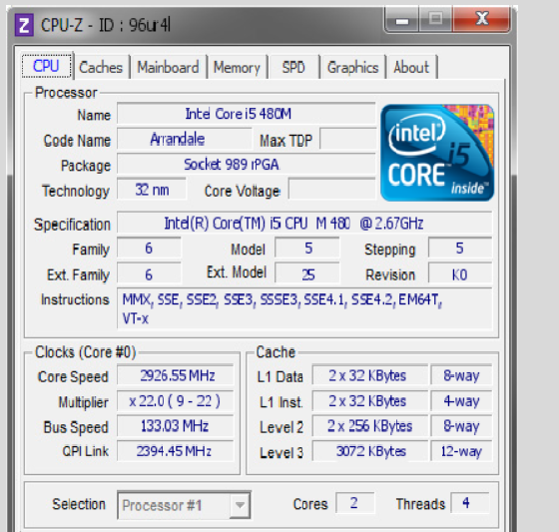Viewport: 559px width, 532px height.
Task: Click the Level 3 cache size field
Action: [x=370, y=451]
